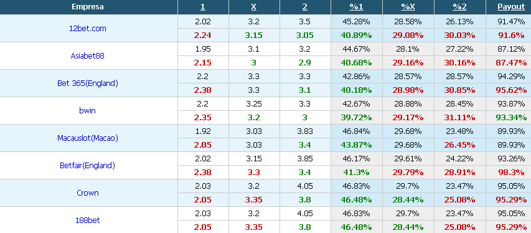This screenshot has height=233, width=531.
Task: Sort table by %X header
Action: [408, 7]
